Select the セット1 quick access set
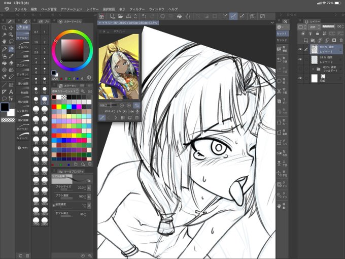Image resolution: width=345 pixels, height=259 pixels. 282,34
